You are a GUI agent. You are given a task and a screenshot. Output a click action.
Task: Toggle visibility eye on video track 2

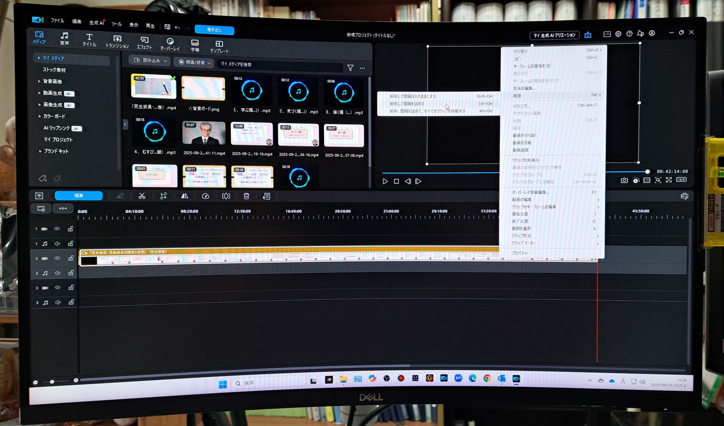coord(57,258)
